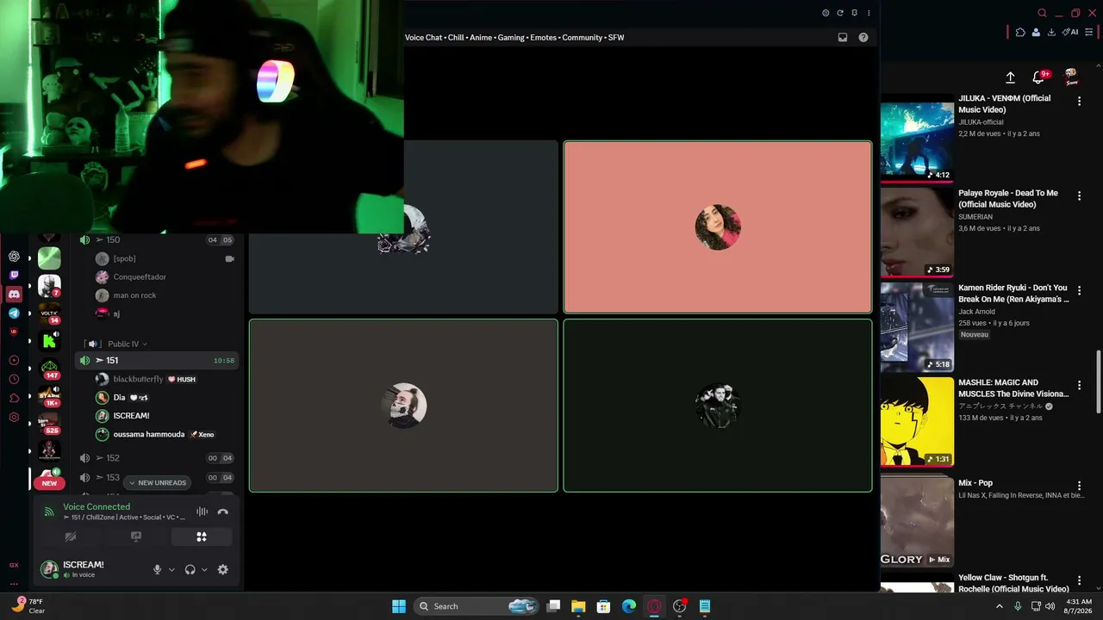This screenshot has width=1103, height=620.
Task: Open voice activities button
Action: pyautogui.click(x=202, y=536)
